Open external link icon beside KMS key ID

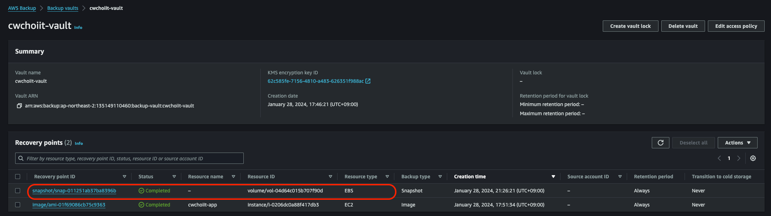pyautogui.click(x=368, y=81)
